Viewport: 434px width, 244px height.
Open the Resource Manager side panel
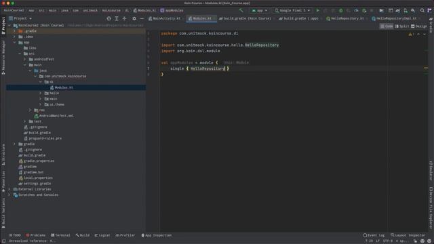click(3, 58)
